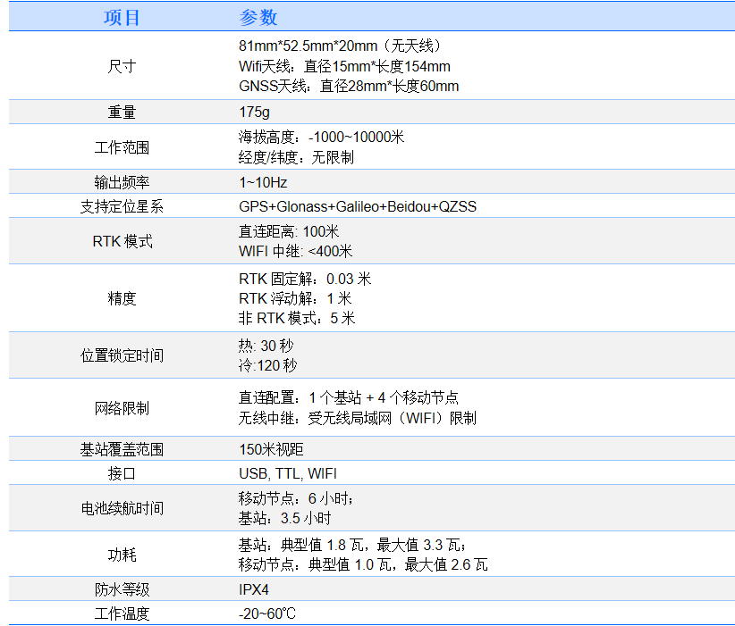Click the 1~10Hz output frequency value
This screenshot has width=735, height=626.
tap(263, 182)
